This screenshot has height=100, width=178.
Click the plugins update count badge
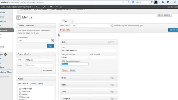click(5, 54)
